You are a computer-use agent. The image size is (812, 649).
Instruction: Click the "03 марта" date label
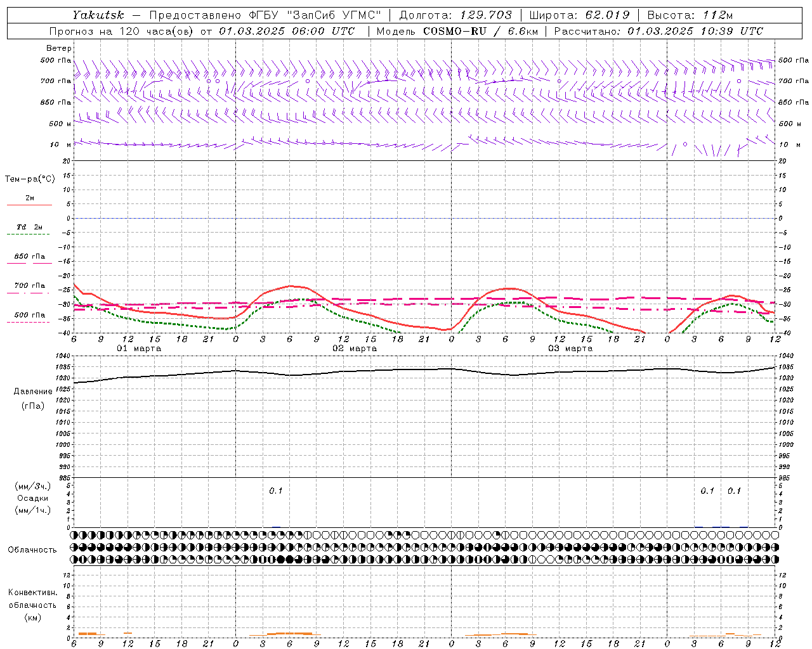570,349
